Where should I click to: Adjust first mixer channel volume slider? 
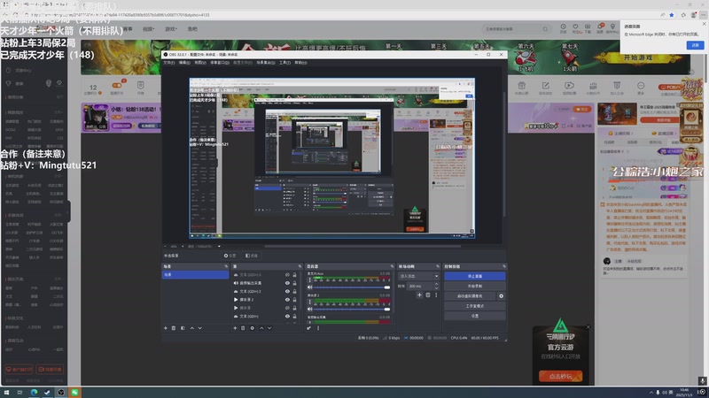point(352,287)
